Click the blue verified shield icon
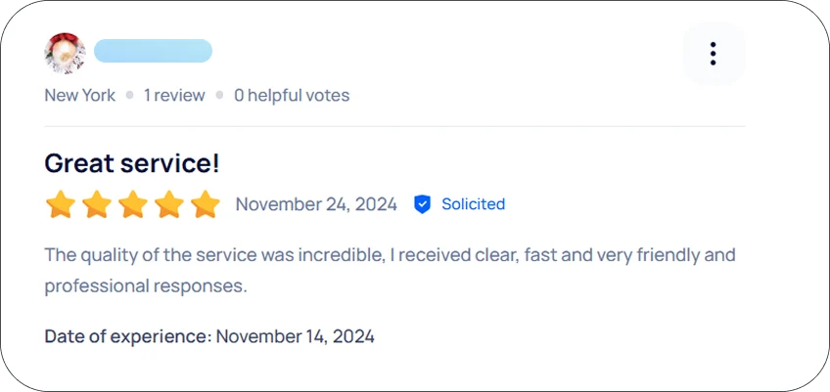Viewport: 830px width, 392px height. (x=422, y=204)
